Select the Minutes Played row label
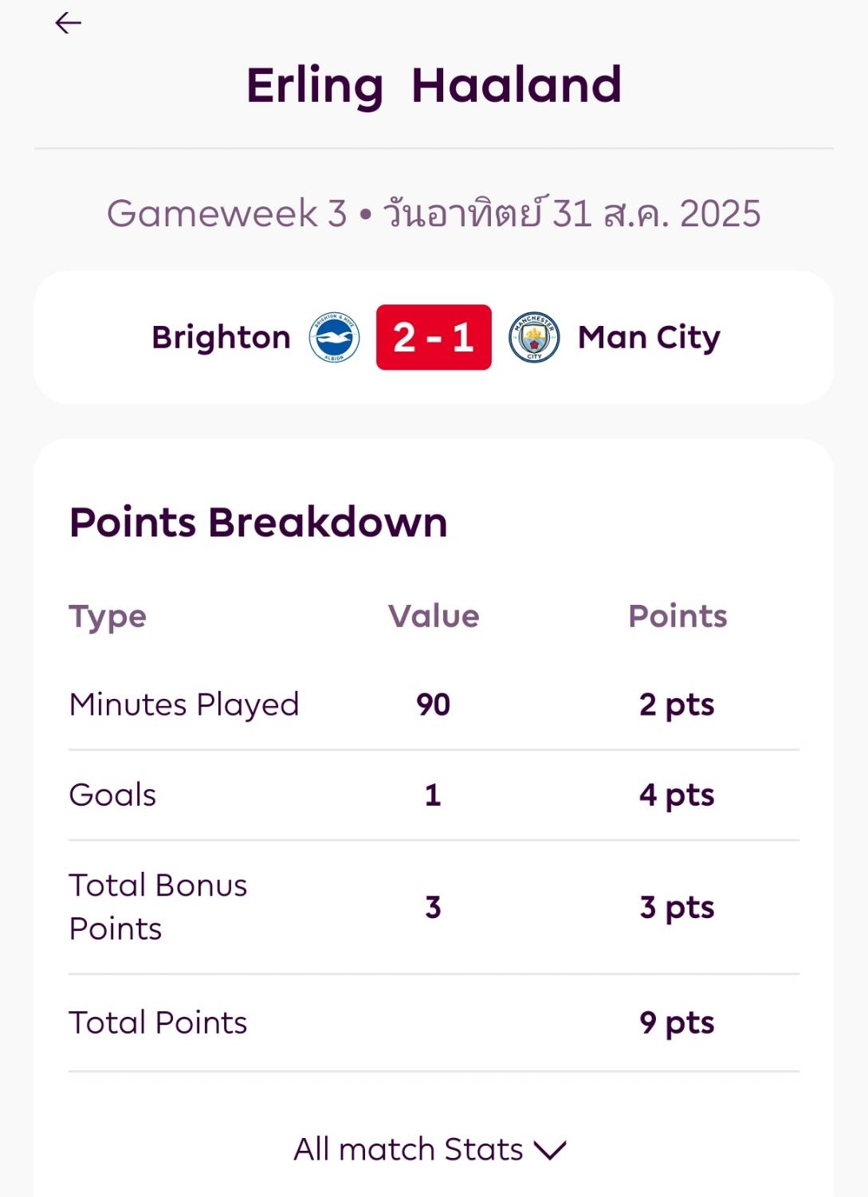Viewport: 868px width, 1197px height. click(184, 705)
